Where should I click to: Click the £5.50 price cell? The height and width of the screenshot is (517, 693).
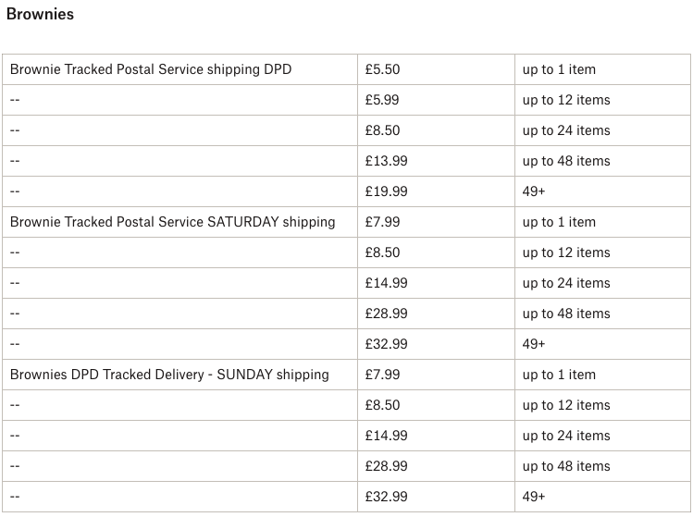383,69
